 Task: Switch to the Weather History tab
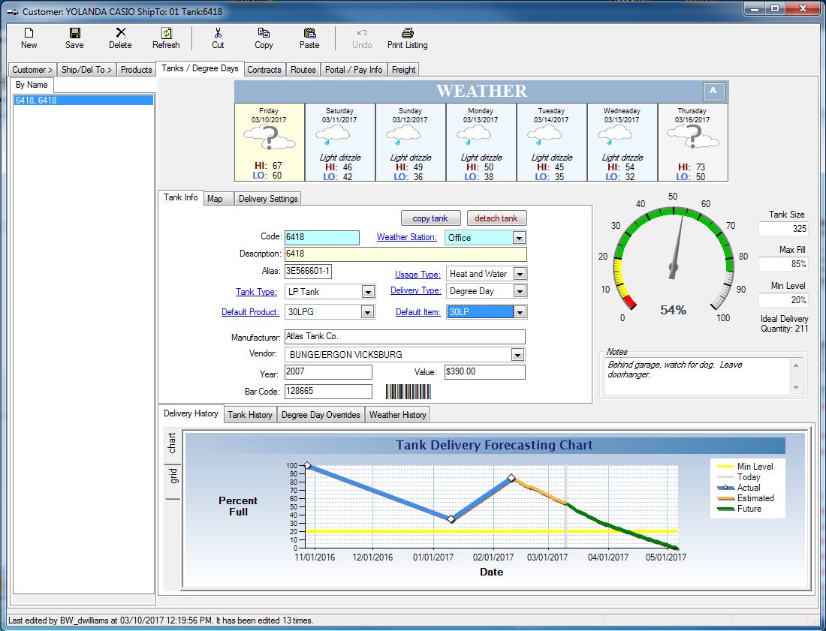coord(398,415)
